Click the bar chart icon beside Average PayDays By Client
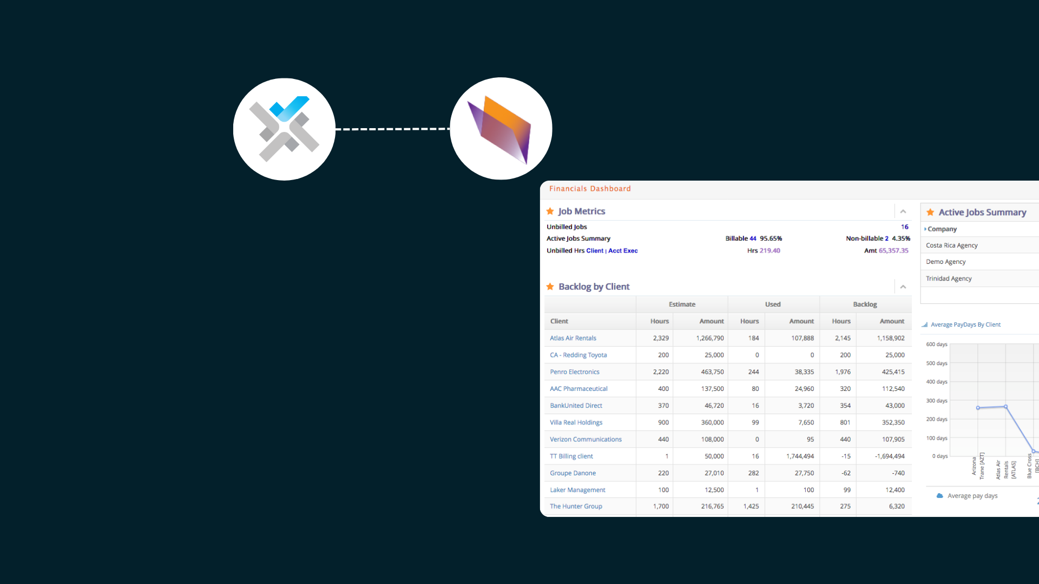Screen dimensions: 1039x584 (925, 324)
